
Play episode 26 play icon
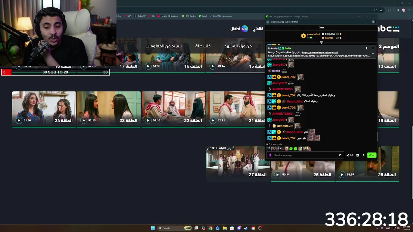[x=277, y=175]
